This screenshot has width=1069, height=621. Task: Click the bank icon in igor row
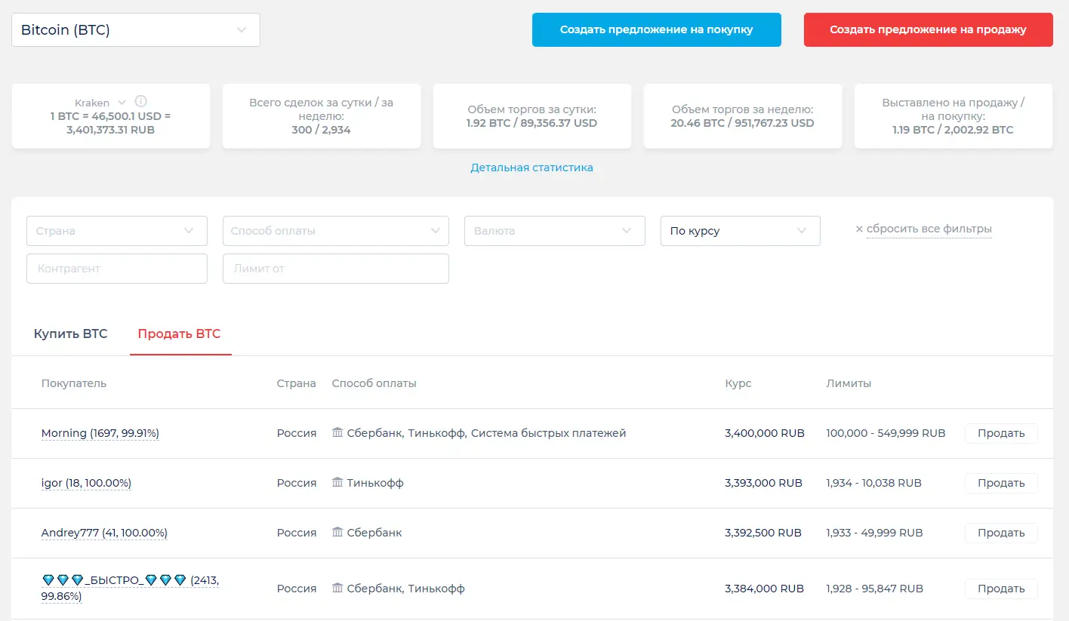pyautogui.click(x=337, y=482)
